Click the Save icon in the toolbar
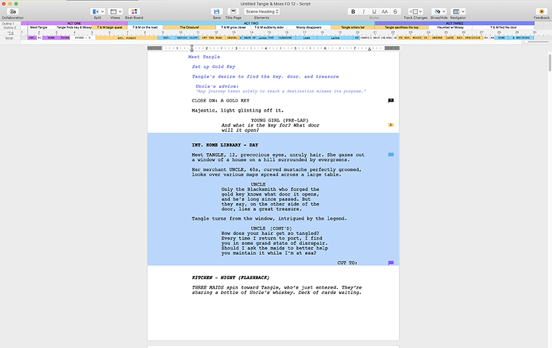This screenshot has width=552, height=348. (x=217, y=12)
